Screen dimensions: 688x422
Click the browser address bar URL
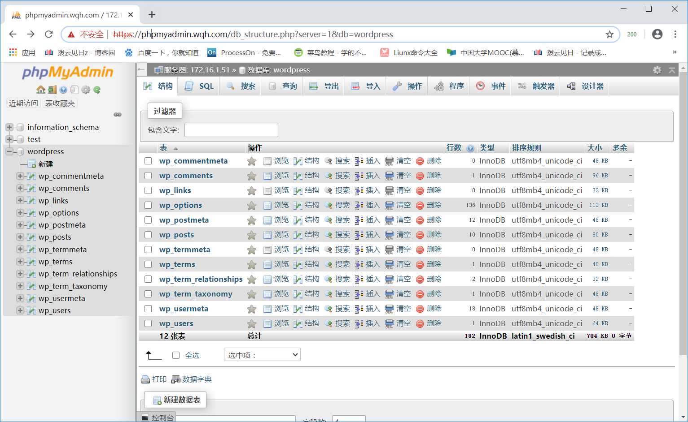tap(253, 34)
